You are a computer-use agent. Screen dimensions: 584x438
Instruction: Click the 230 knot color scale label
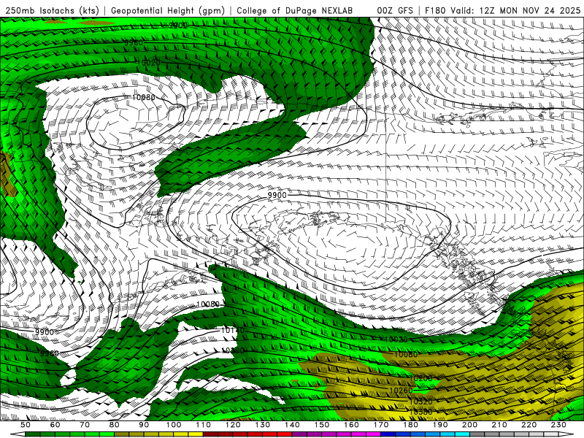coord(558,425)
